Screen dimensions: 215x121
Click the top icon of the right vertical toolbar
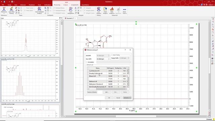click(213, 19)
